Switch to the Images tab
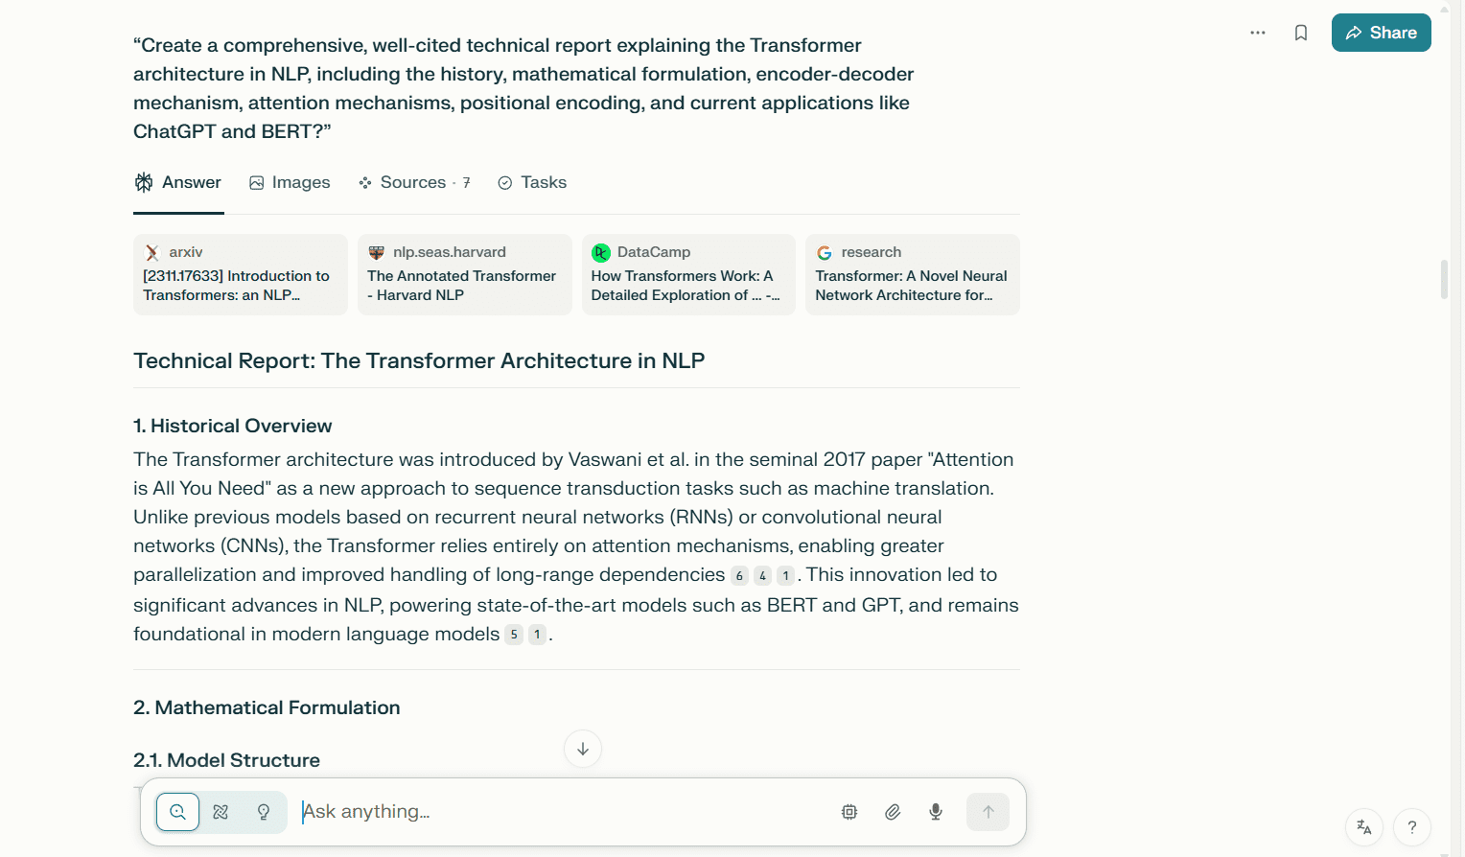This screenshot has height=857, width=1465. (x=290, y=182)
